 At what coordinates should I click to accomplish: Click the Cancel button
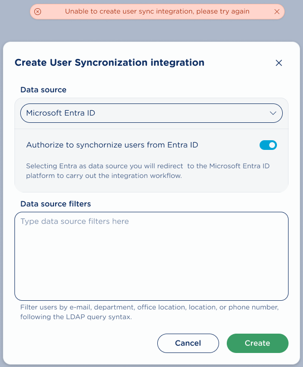point(188,343)
